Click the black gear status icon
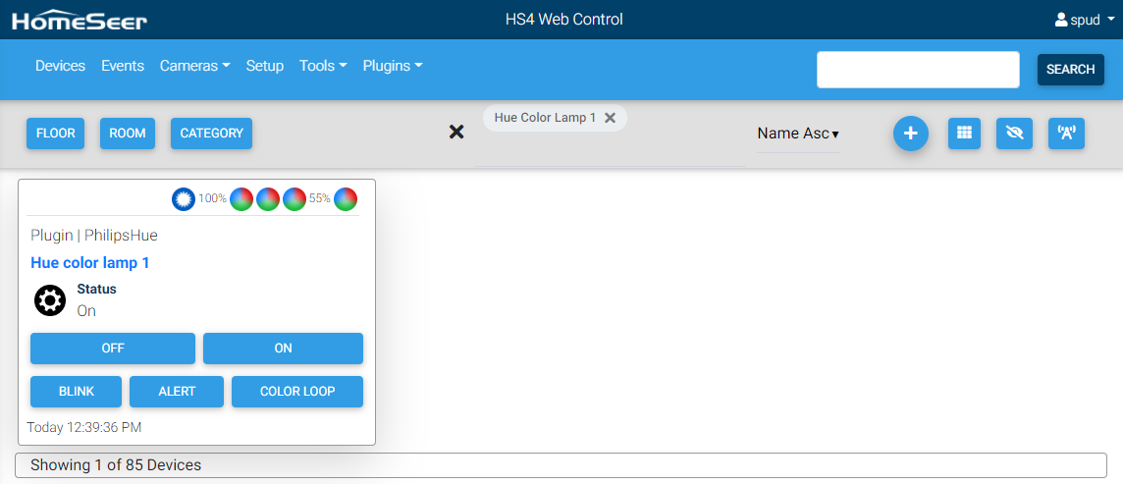The image size is (1123, 484). [49, 300]
